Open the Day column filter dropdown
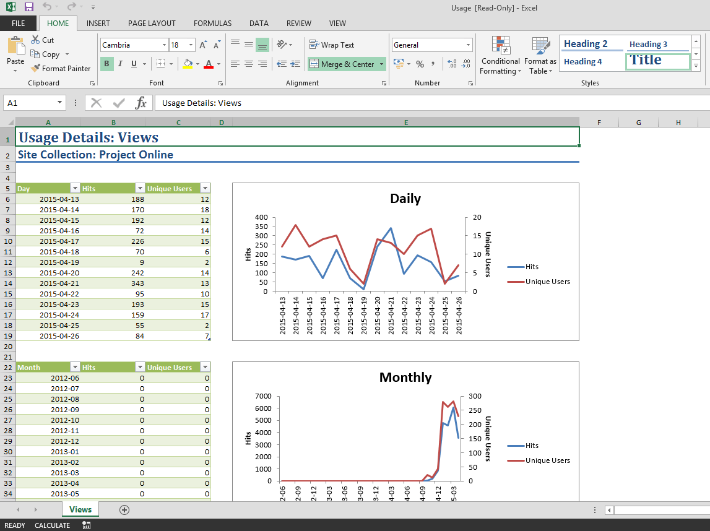This screenshot has height=531, width=710. pyautogui.click(x=75, y=188)
